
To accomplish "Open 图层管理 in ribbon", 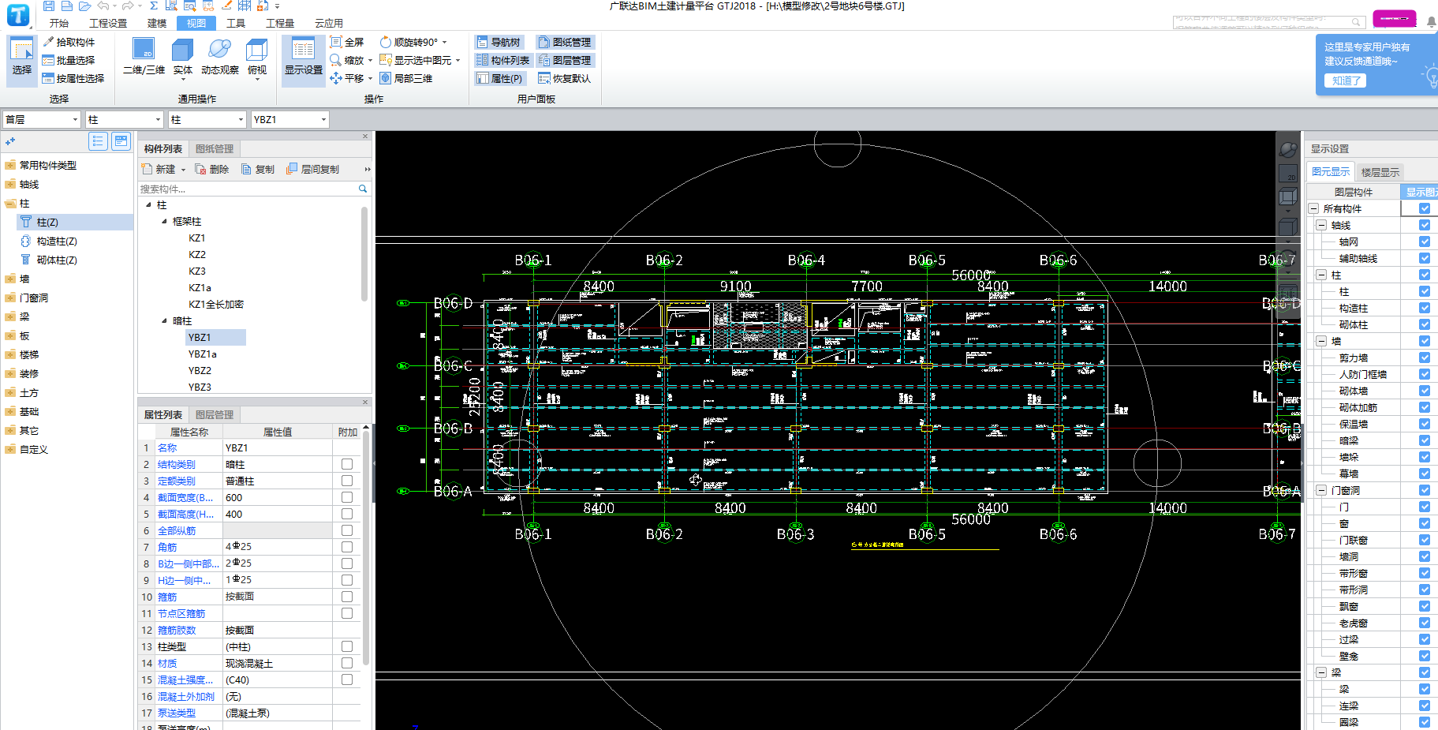I will tap(565, 60).
